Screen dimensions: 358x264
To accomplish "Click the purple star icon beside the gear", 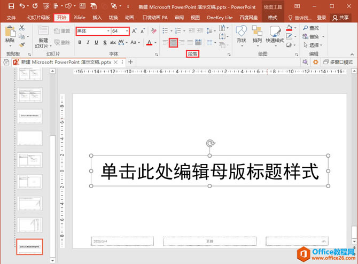I will [x=305, y=62].
